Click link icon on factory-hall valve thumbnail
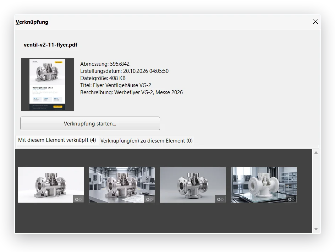Viewport: 335px width, 252px height. tap(149, 199)
